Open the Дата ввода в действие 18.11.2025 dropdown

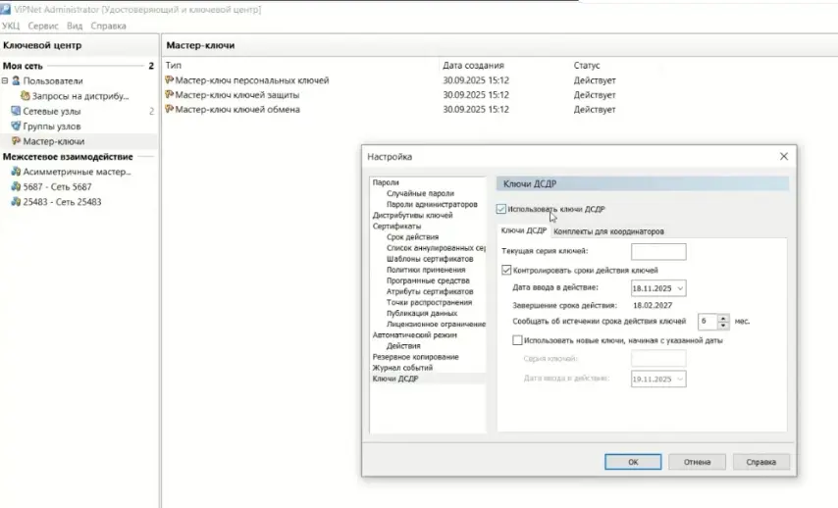tap(680, 288)
